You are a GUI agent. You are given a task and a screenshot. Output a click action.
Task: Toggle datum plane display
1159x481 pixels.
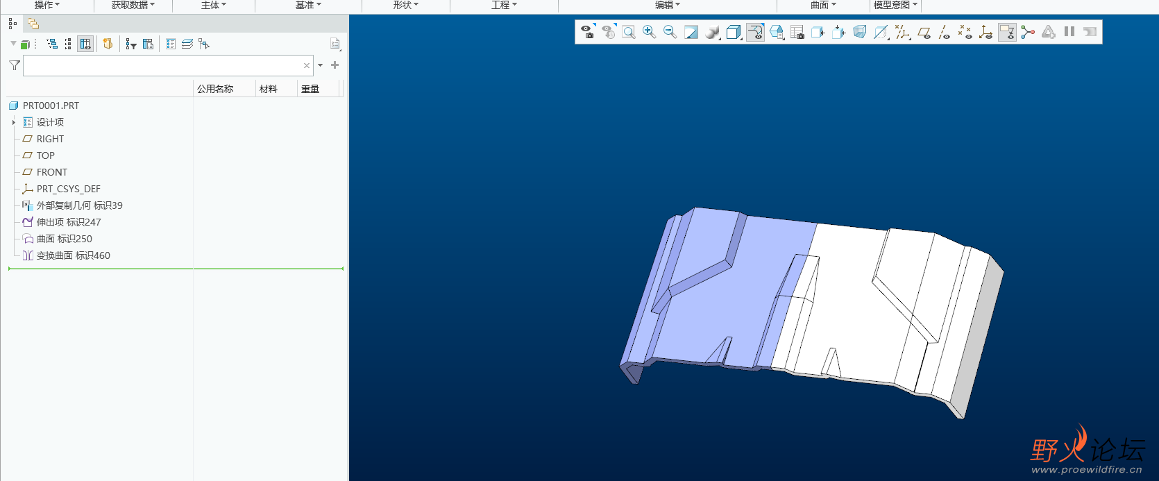[x=924, y=32]
